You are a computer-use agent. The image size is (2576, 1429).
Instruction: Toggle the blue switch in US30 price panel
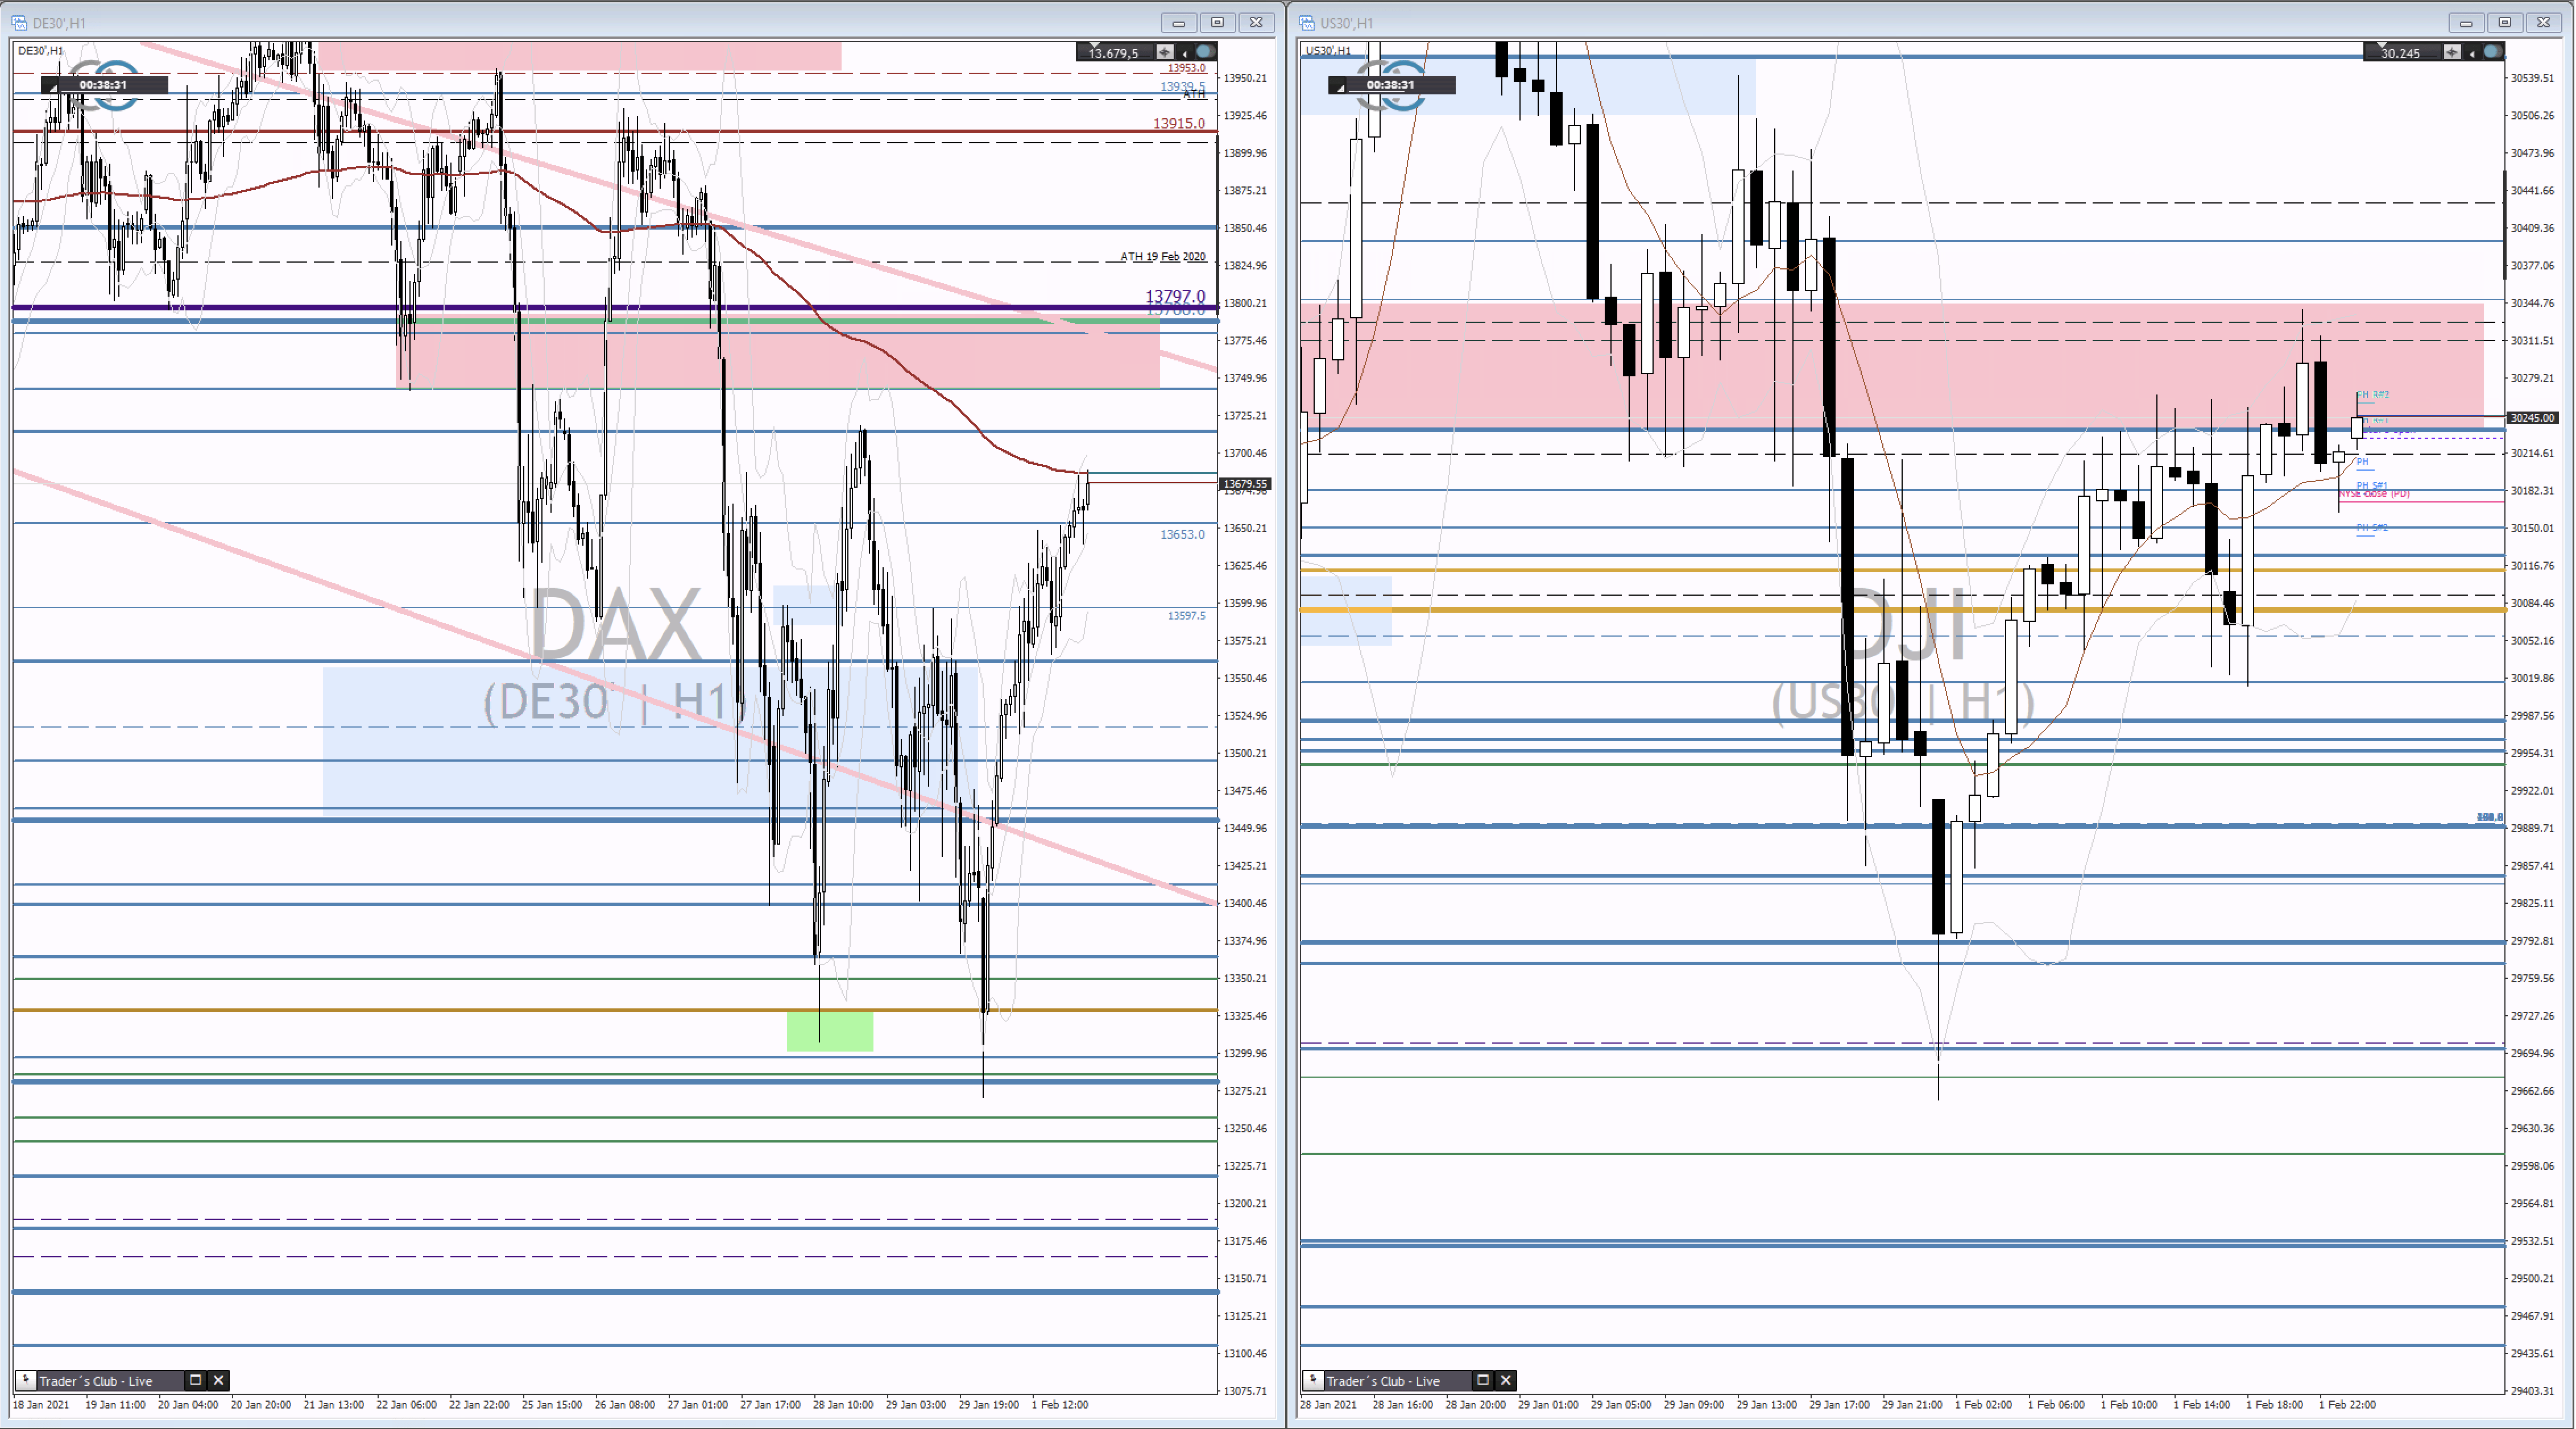pos(2492,52)
